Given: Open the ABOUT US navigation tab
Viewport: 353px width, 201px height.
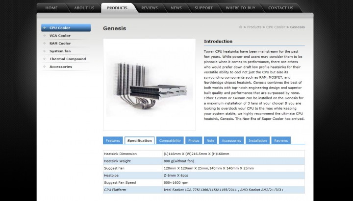Looking at the screenshot, I should tap(84, 8).
